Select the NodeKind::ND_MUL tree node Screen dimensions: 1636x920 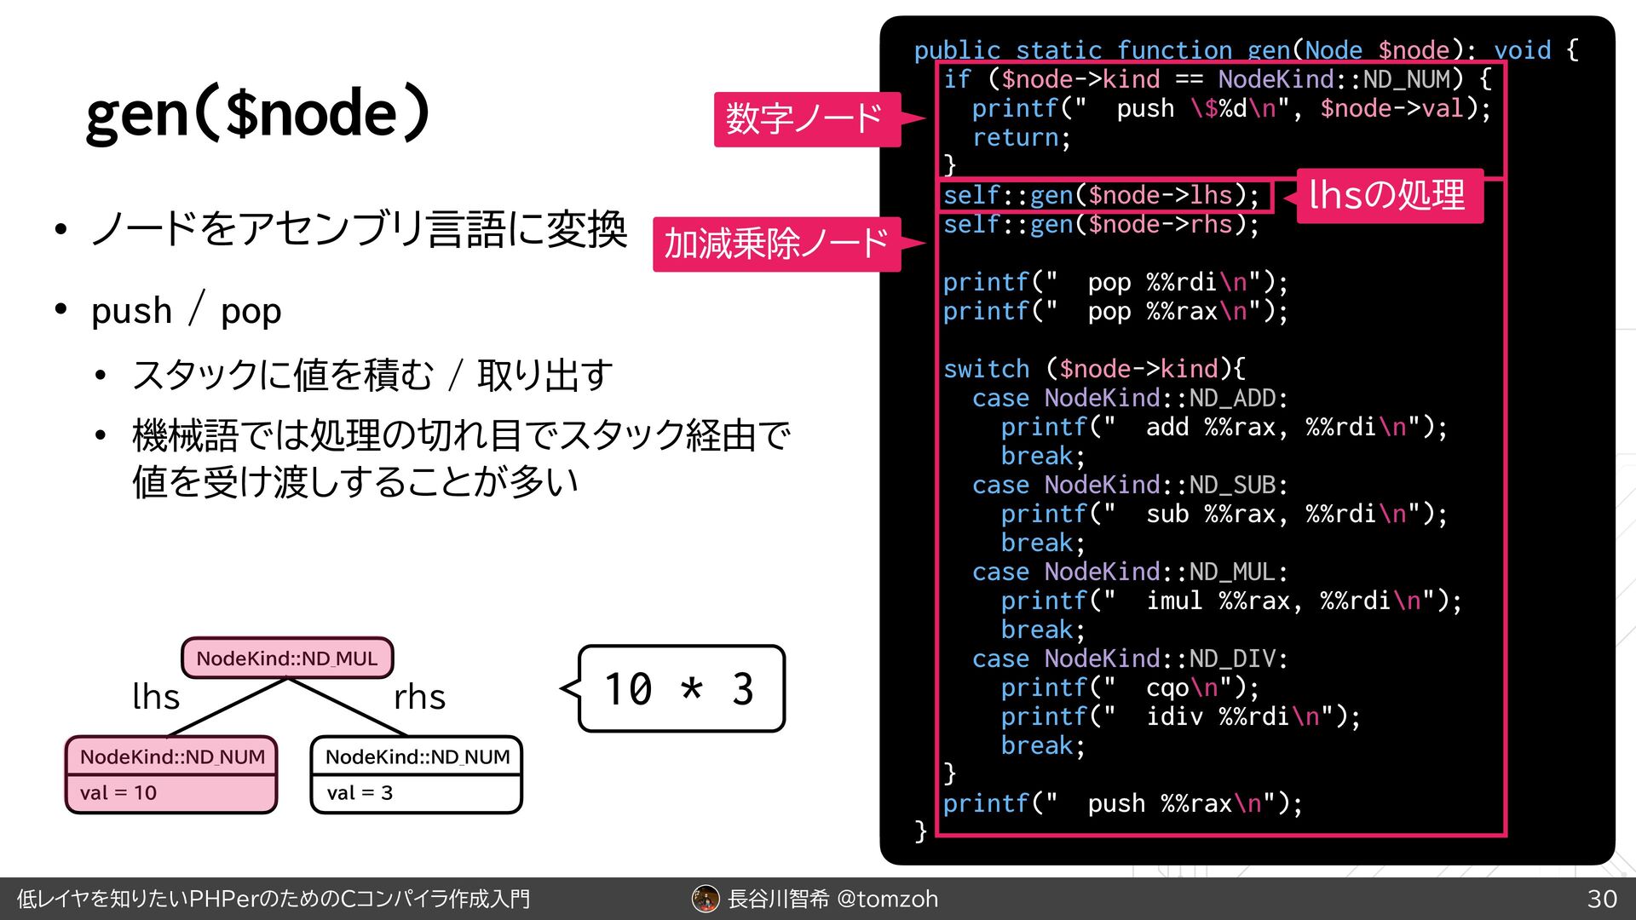click(287, 658)
